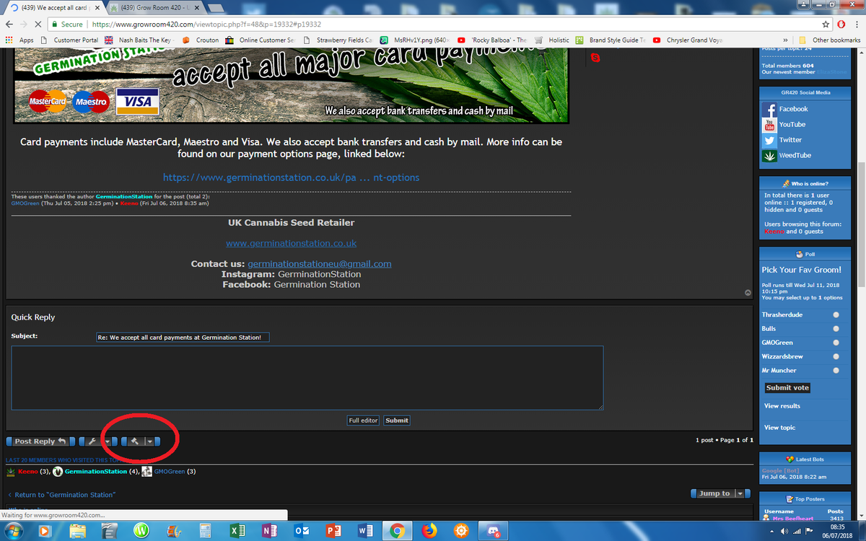Click the WeedTube leaf icon
The width and height of the screenshot is (866, 541).
pyautogui.click(x=769, y=156)
